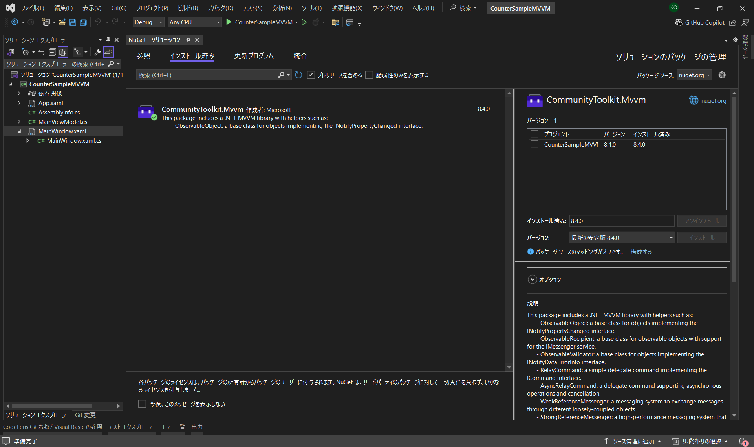Click Save All toolbar icon
Viewport: 754px width, 447px height.
coord(83,22)
